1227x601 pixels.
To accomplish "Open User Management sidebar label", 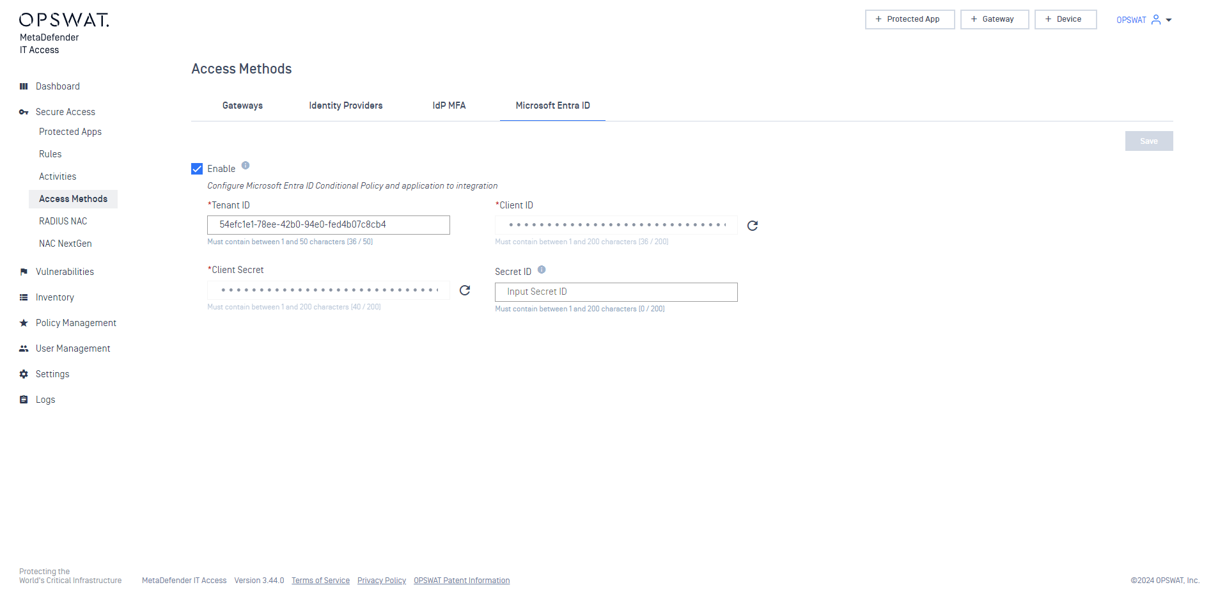I will point(73,348).
